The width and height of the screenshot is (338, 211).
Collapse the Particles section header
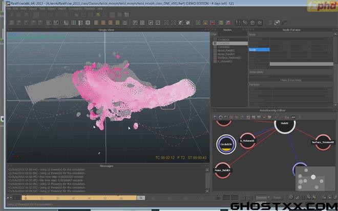tap(291, 84)
